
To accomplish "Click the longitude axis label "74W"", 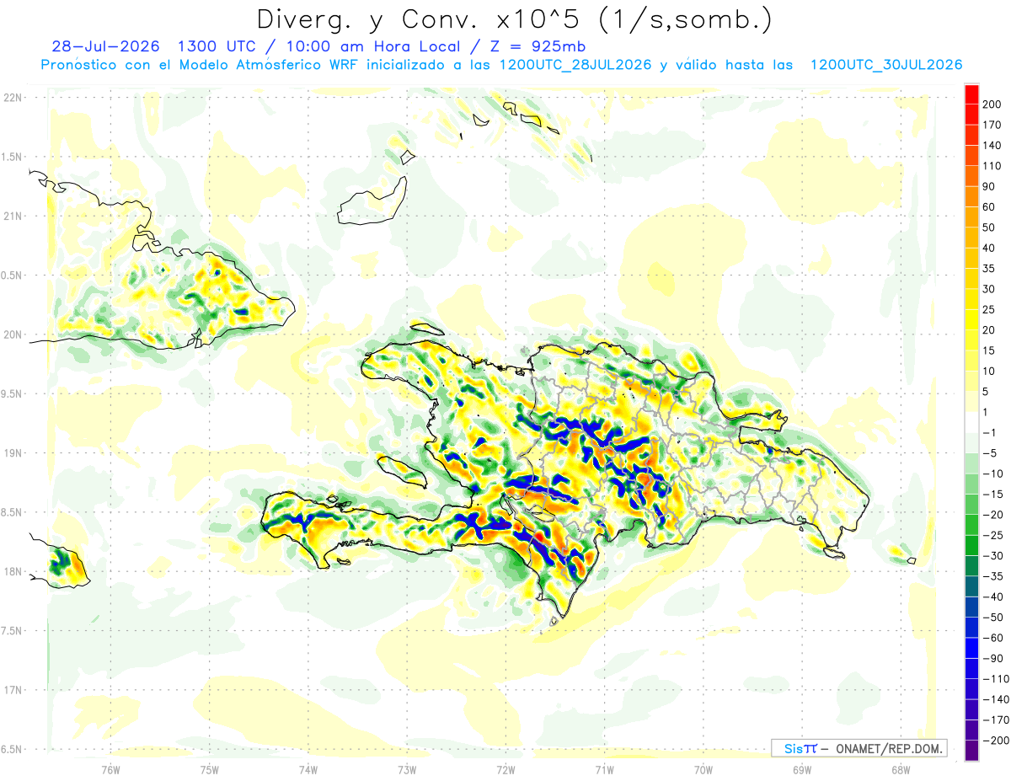I will pos(308,768).
